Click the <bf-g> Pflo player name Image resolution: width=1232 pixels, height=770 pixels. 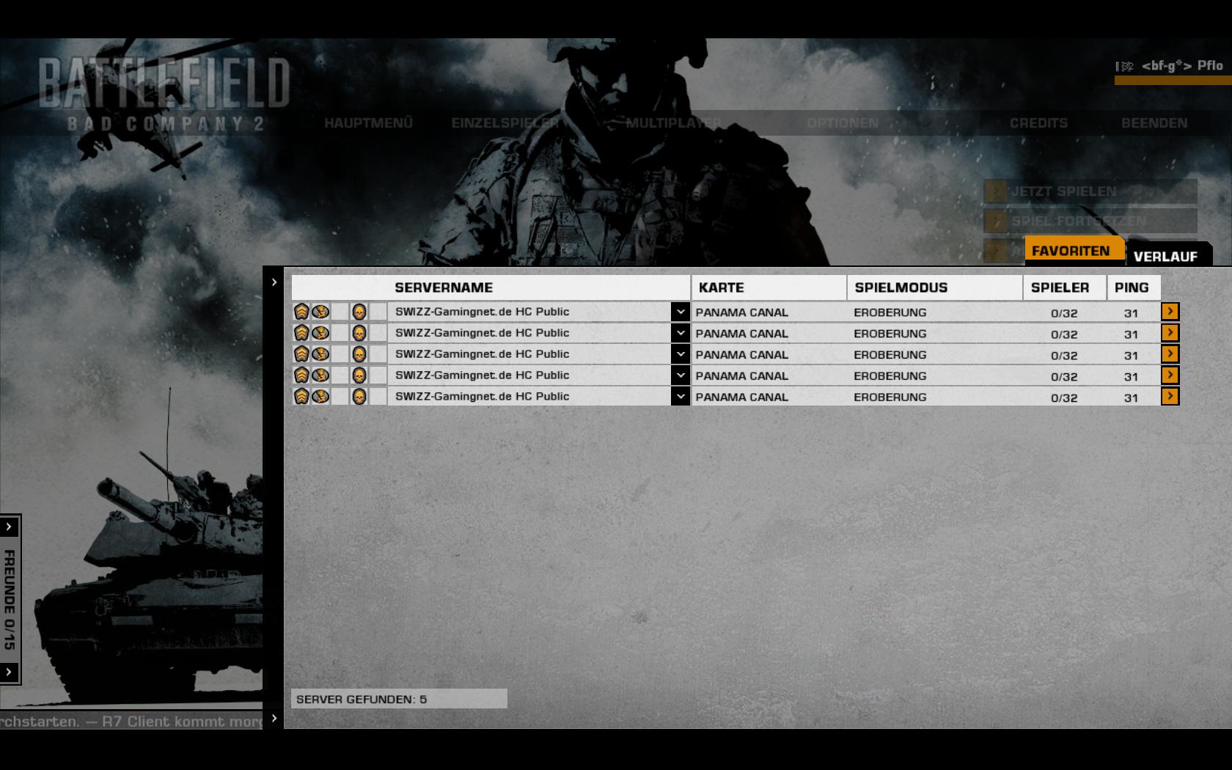click(1182, 65)
